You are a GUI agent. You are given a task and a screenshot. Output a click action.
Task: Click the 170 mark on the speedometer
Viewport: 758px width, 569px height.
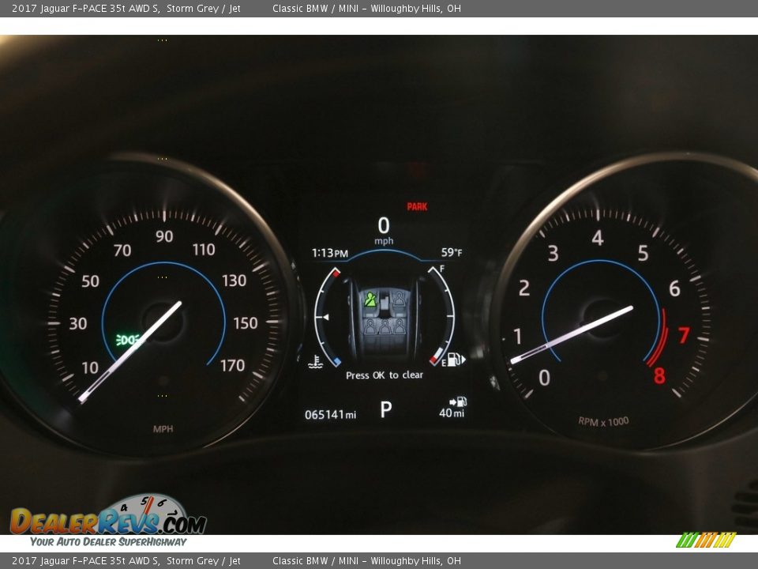tap(232, 365)
